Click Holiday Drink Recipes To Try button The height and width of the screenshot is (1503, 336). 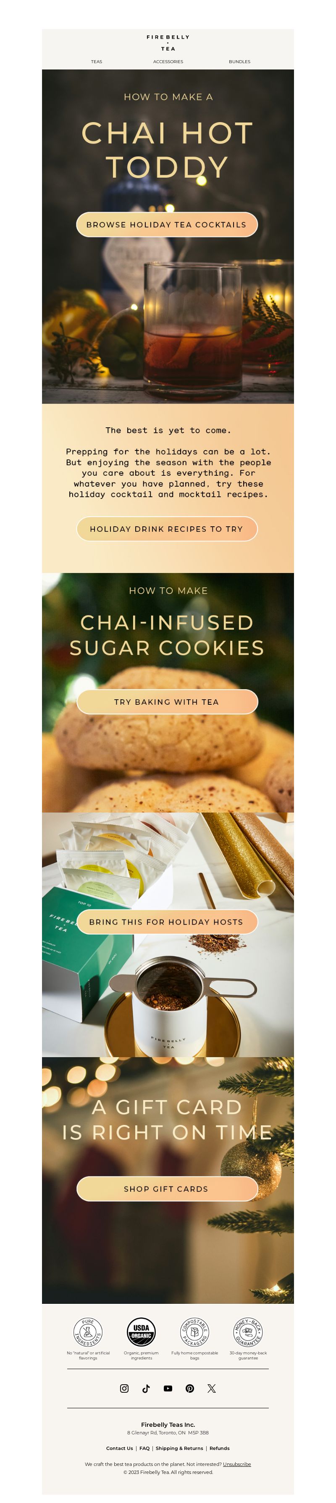167,529
